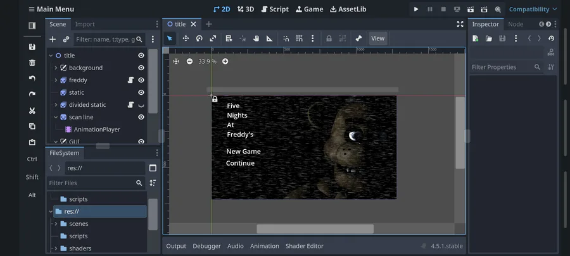Hide the background node
This screenshot has height=256, width=570.
click(x=141, y=68)
